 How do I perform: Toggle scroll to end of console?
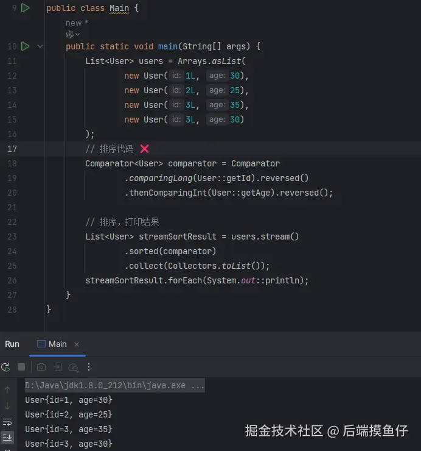click(x=7, y=437)
